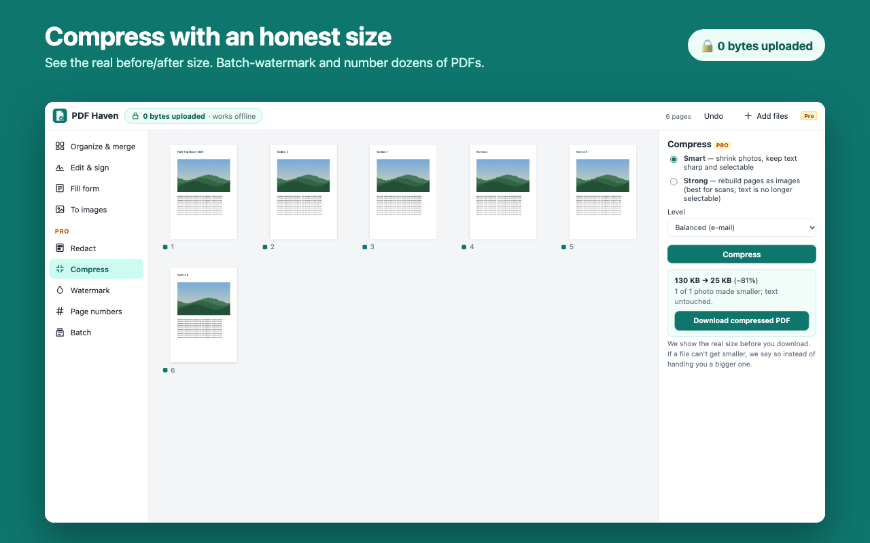Click the Add files button
870x543 pixels.
click(x=766, y=116)
